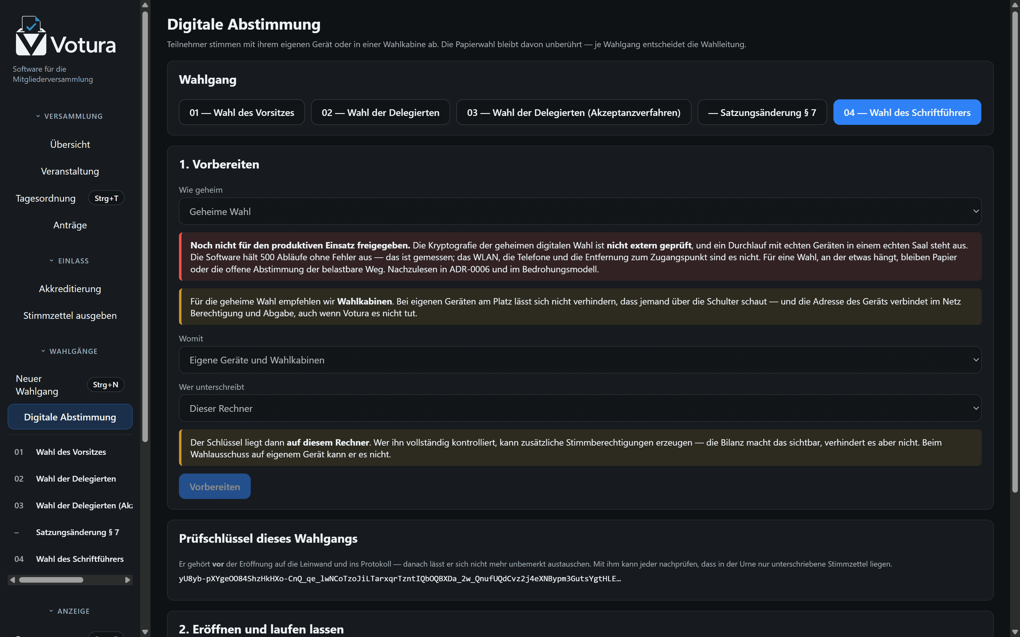Image resolution: width=1020 pixels, height=637 pixels.
Task: Click sidebar horizontal scrollbar right arrow
Action: (x=128, y=580)
